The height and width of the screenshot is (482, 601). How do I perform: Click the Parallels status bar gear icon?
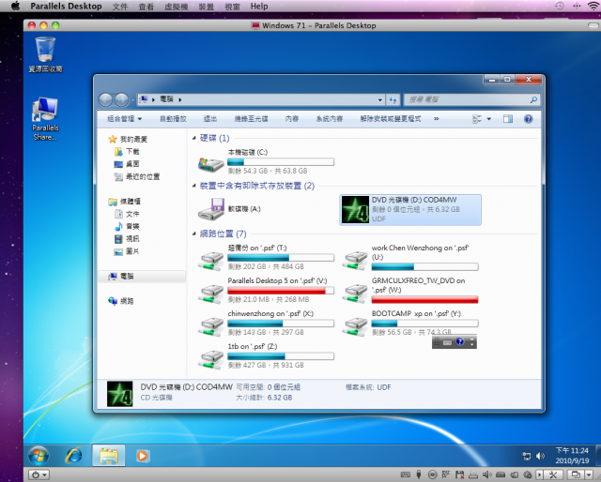528,474
